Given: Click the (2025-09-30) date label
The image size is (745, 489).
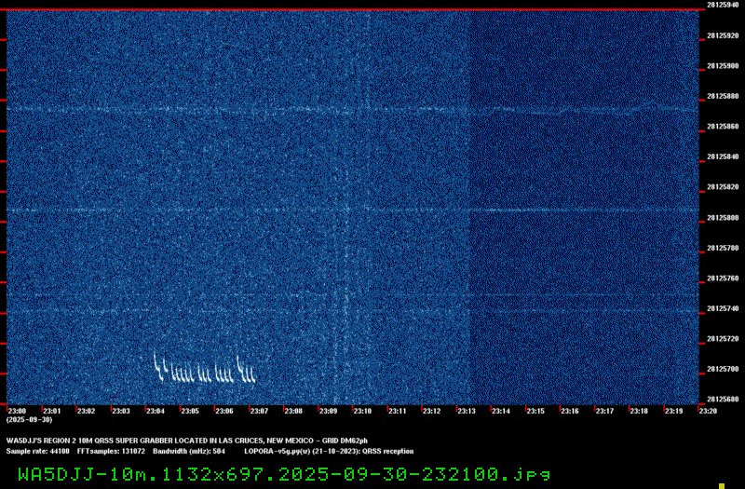Looking at the screenshot, I should click(30, 420).
